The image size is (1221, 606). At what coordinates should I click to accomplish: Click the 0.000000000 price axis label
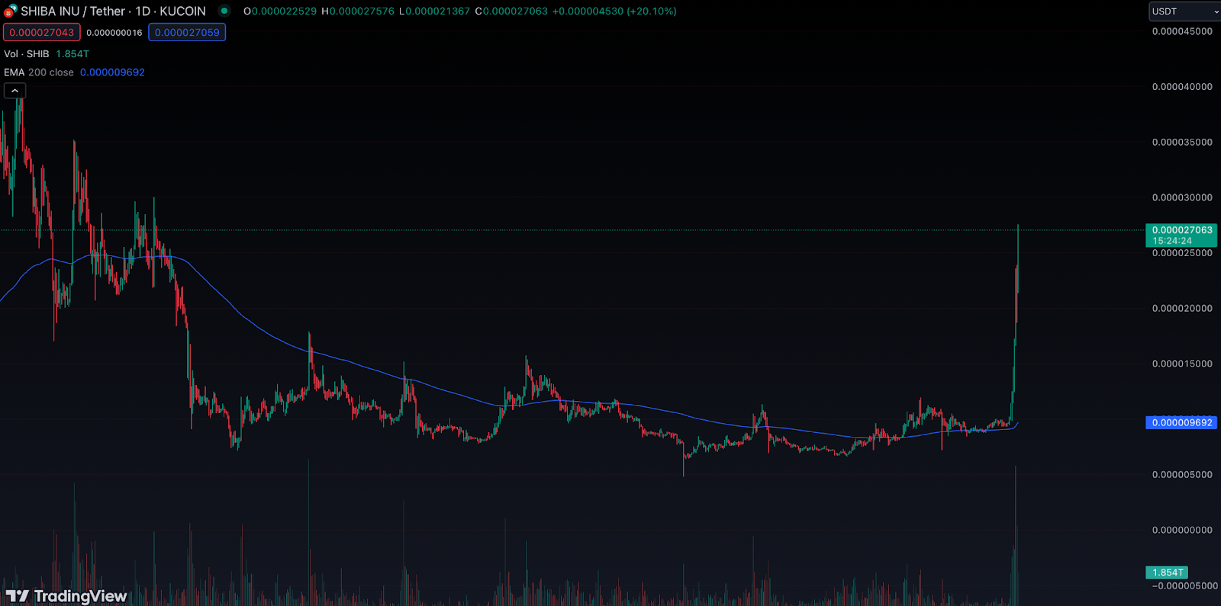click(1182, 530)
